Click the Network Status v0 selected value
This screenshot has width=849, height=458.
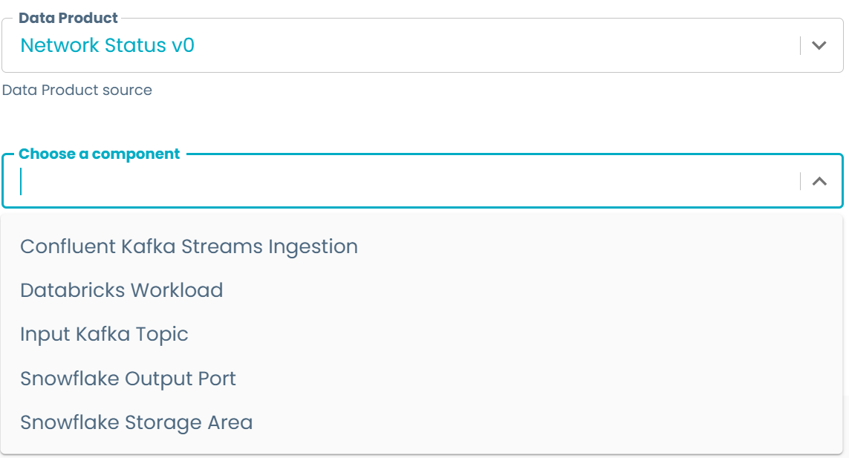point(107,45)
